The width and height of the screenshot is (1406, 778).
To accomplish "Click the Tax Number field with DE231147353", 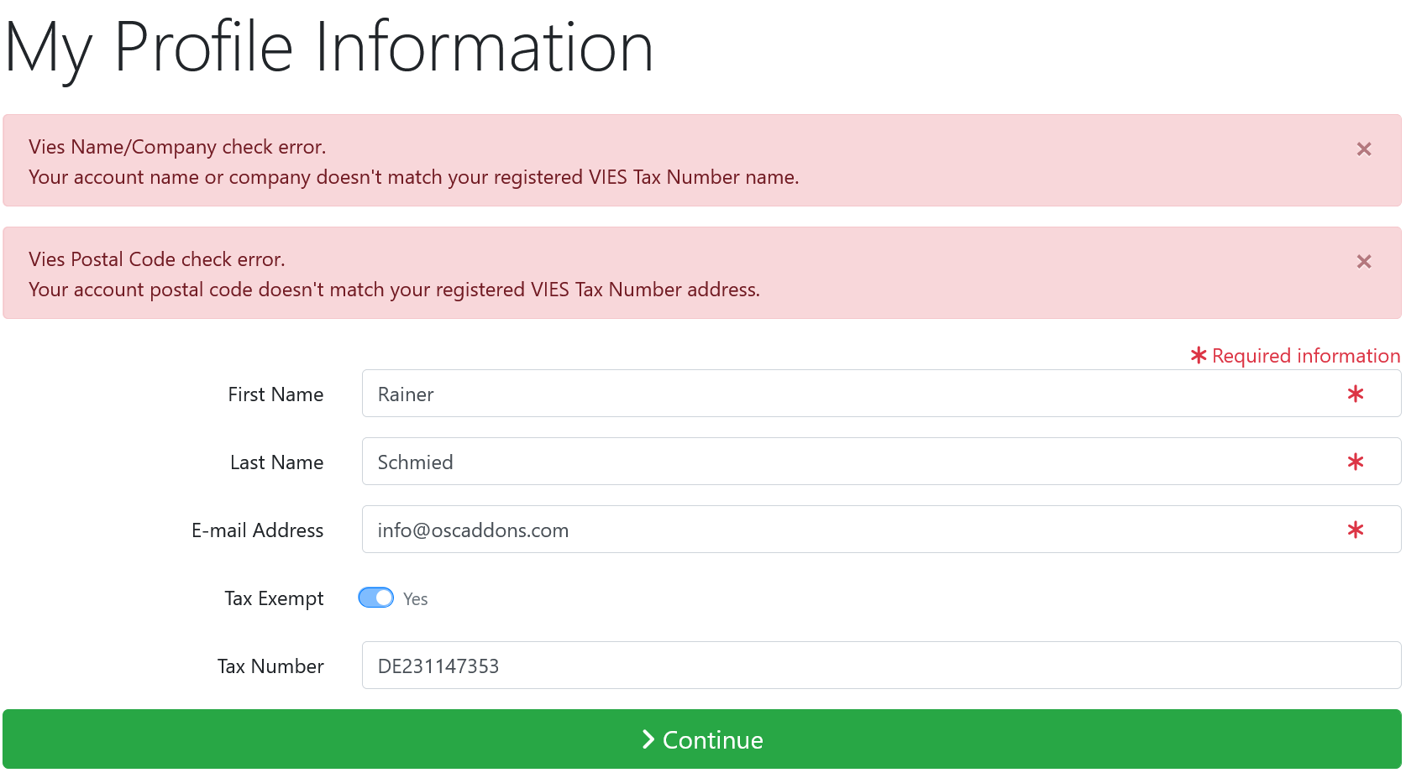I will pyautogui.click(x=881, y=666).
